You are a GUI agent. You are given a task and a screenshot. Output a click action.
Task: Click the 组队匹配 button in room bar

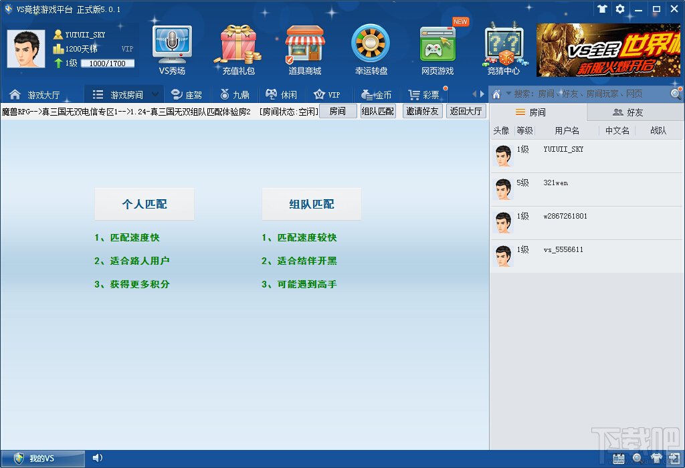[x=378, y=112]
